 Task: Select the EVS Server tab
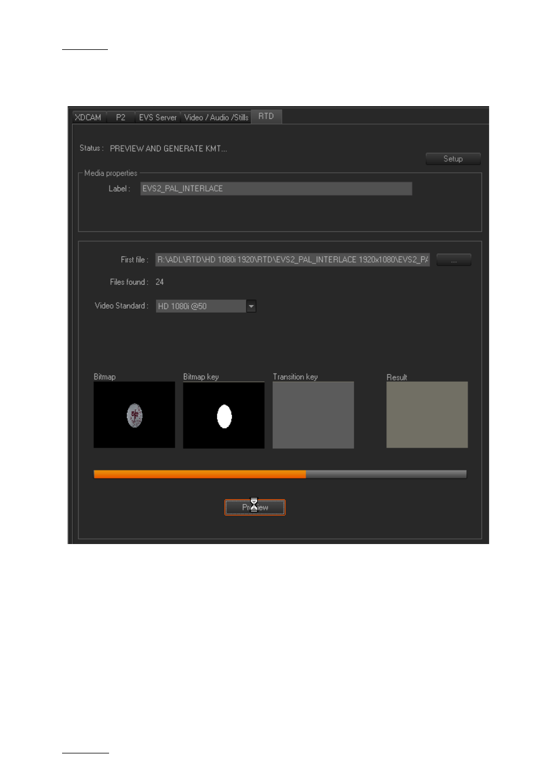pos(158,117)
